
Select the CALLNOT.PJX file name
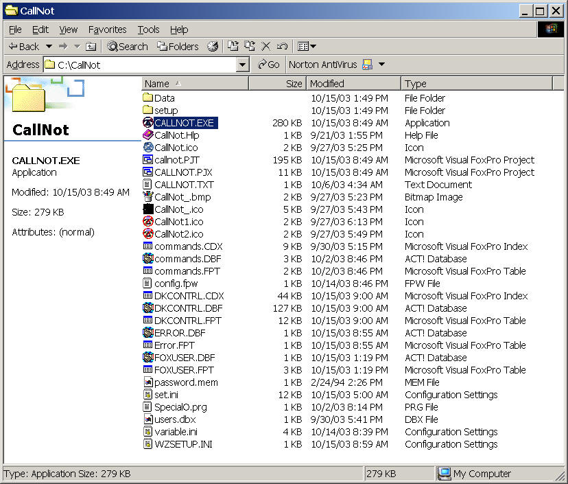(183, 172)
